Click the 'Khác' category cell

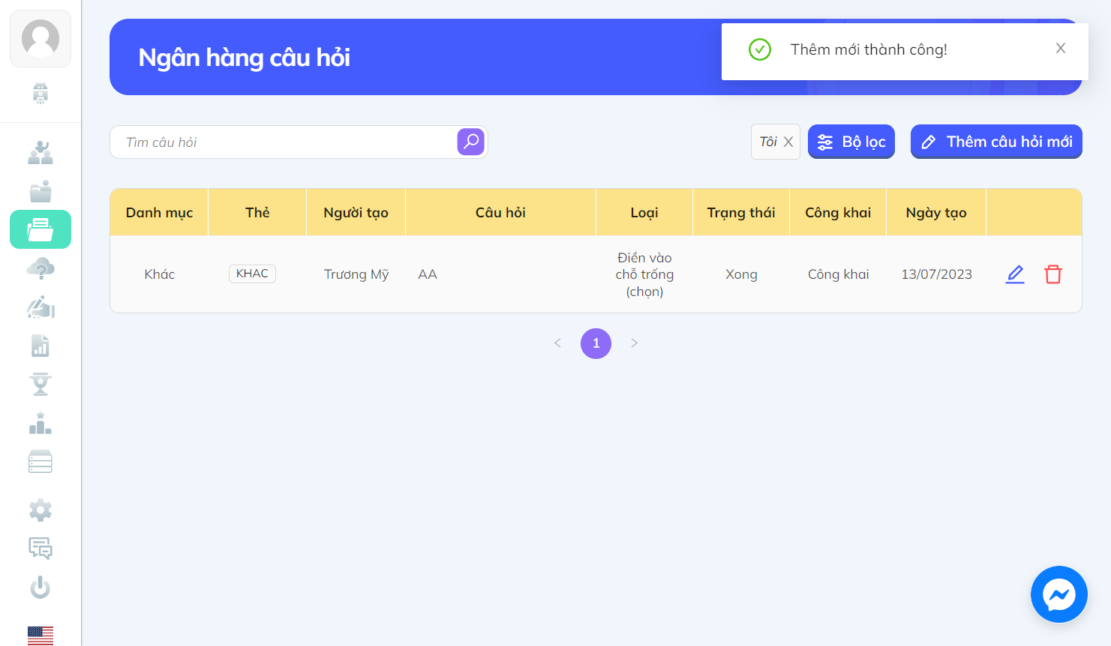pos(159,274)
